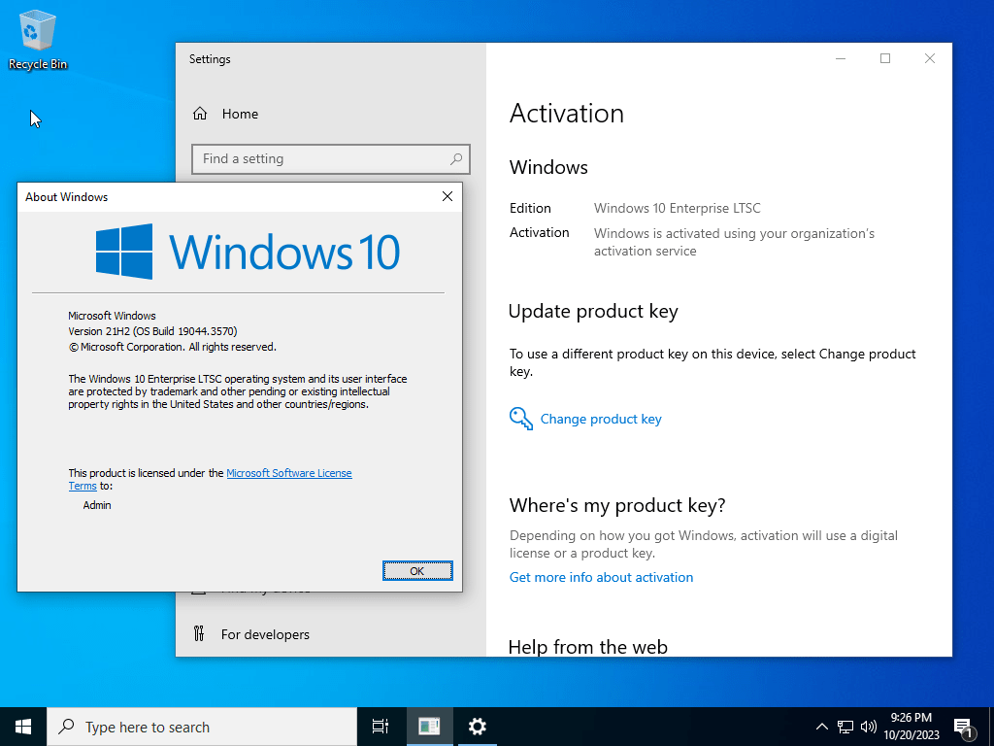Maximize the Settings window
Viewport: 994px width, 746px height.
pos(885,58)
